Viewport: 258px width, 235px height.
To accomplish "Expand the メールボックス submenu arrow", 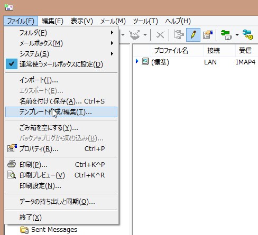I will 112,43.
